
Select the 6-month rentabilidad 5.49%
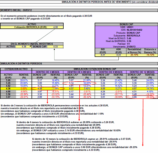[x=87, y=89]
